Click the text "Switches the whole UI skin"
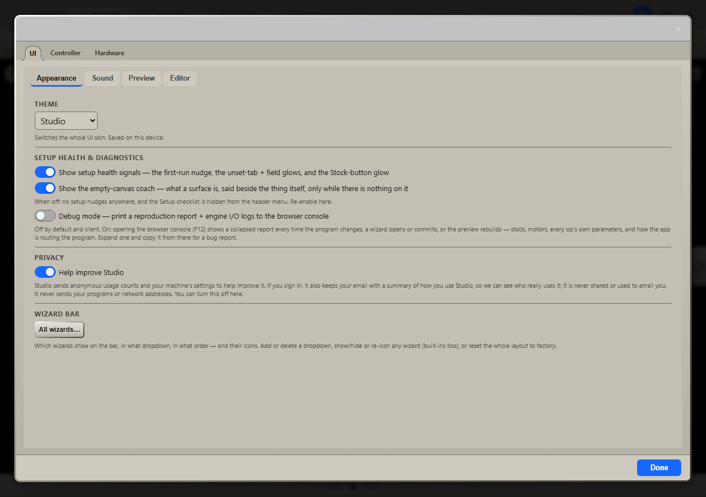 coord(71,138)
